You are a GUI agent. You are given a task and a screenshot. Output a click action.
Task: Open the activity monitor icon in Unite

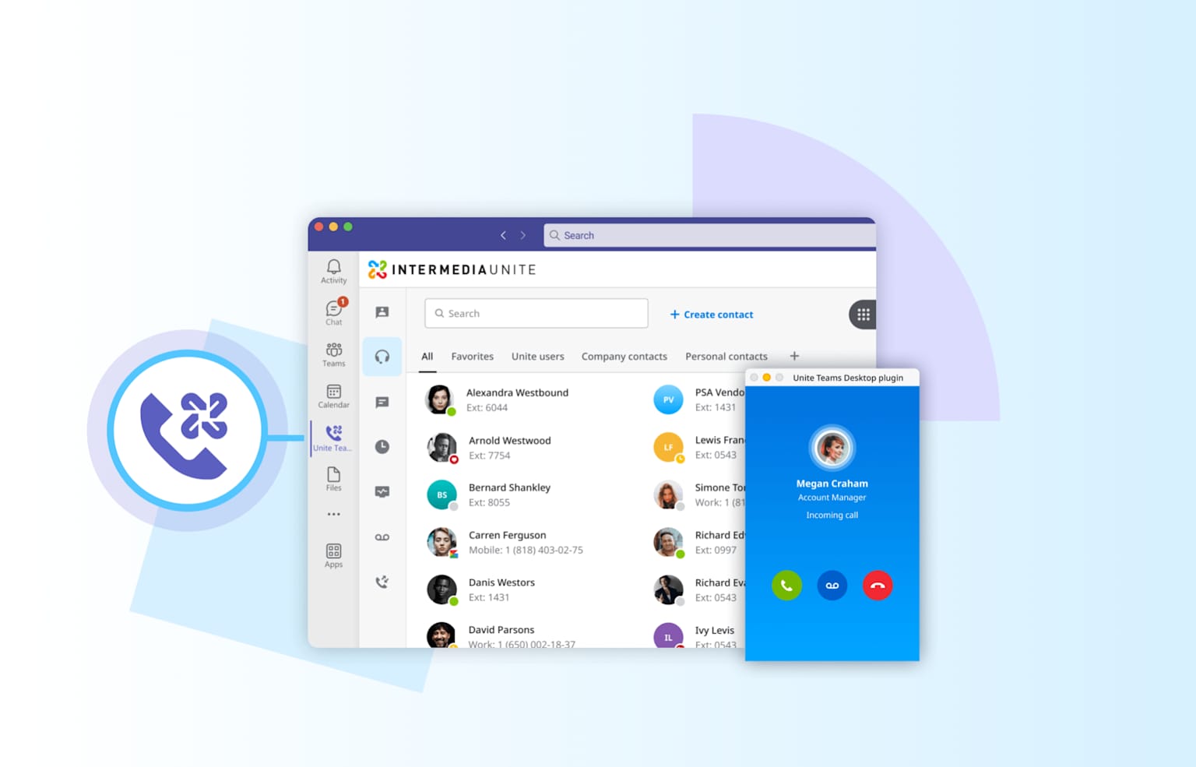coord(382,491)
